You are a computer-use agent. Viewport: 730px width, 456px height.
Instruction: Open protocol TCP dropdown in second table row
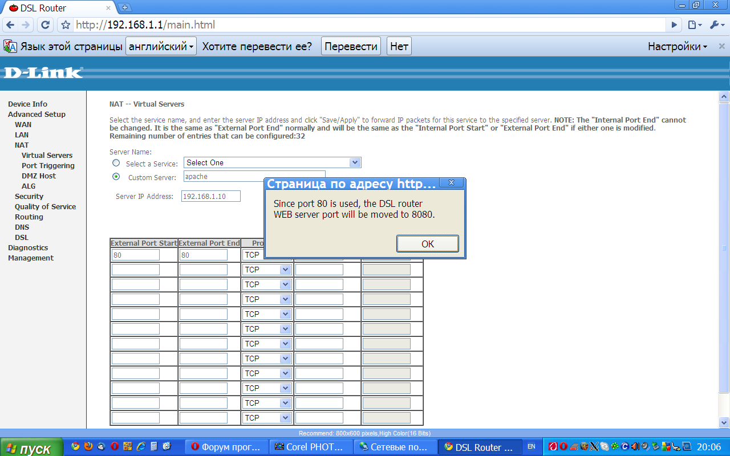(x=267, y=270)
